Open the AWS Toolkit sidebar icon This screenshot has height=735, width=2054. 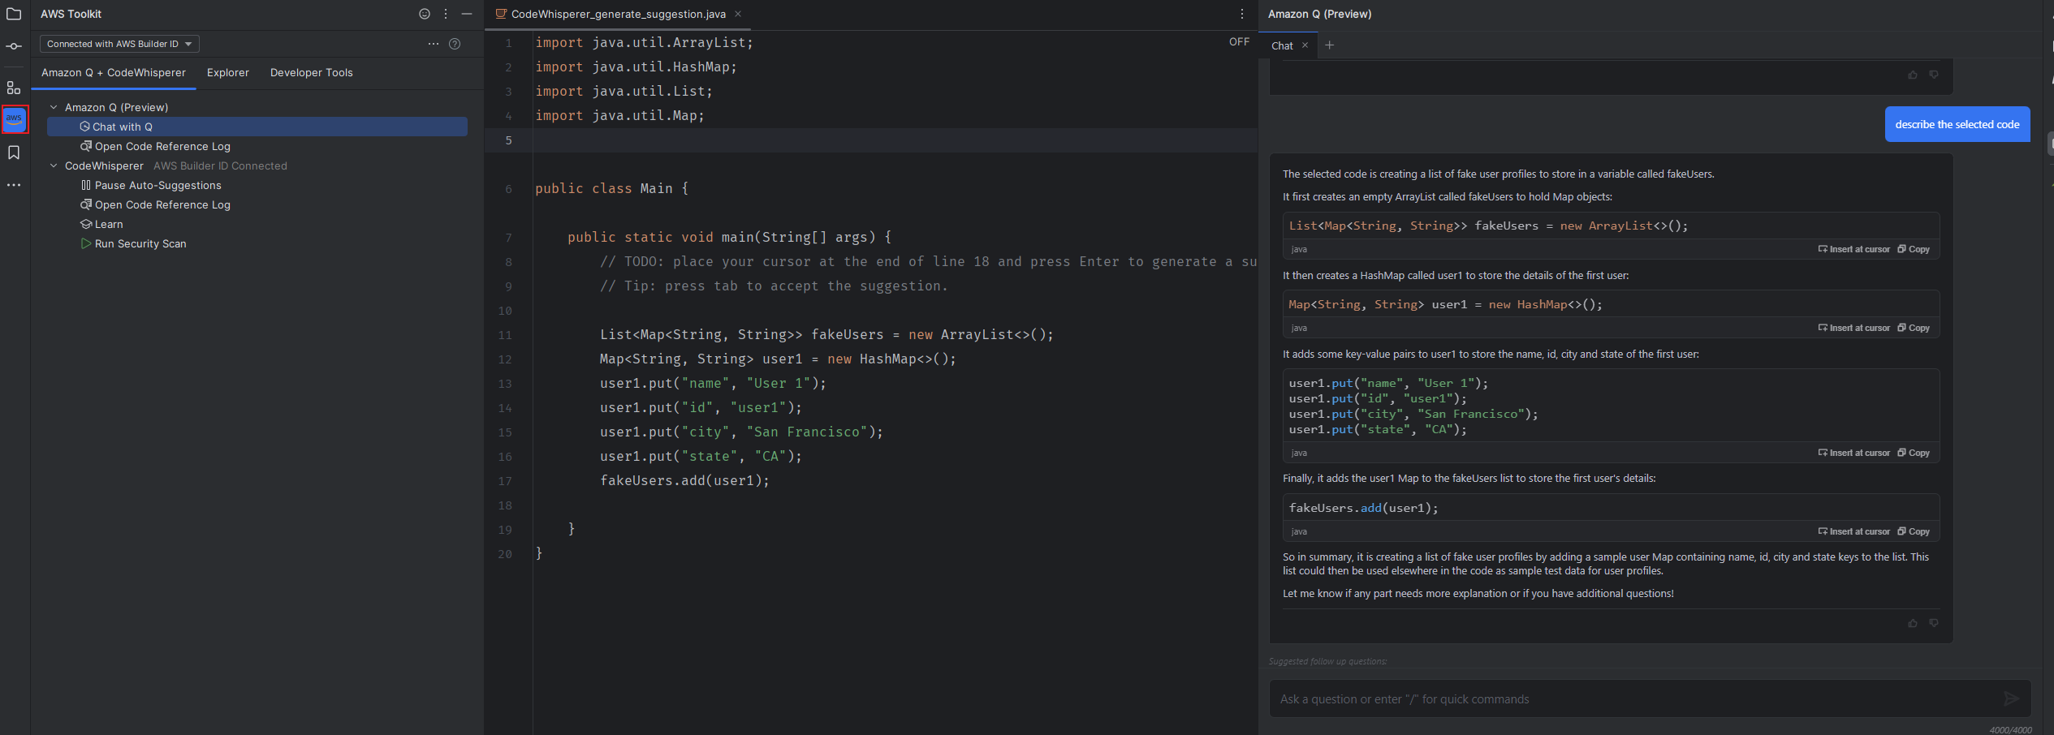pyautogui.click(x=15, y=119)
